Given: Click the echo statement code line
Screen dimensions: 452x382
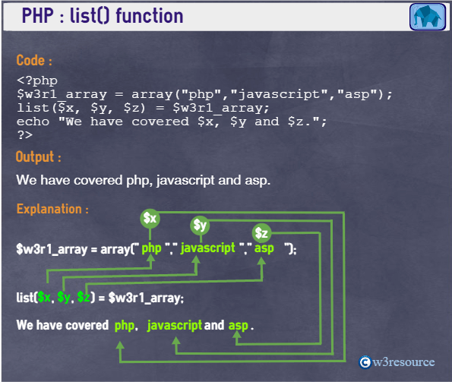Looking at the screenshot, I should (172, 122).
